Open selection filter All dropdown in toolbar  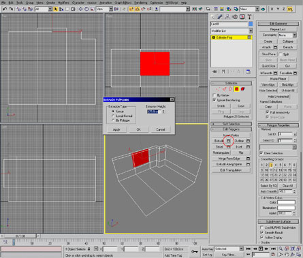coord(44,9)
